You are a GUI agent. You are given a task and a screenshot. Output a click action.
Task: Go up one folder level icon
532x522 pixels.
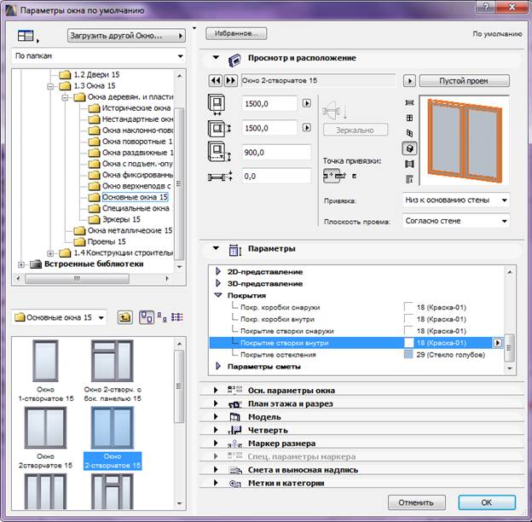[x=124, y=317]
